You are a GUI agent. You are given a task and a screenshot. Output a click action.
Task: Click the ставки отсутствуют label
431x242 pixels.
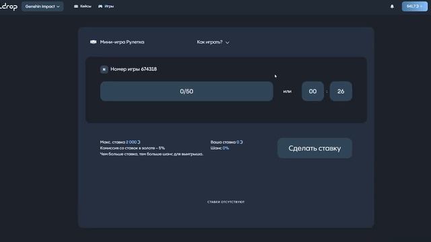coord(226,202)
